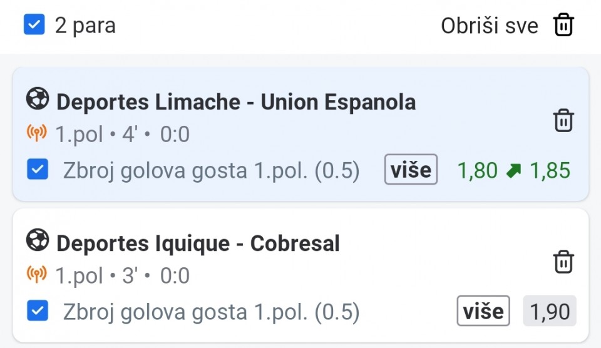Click the 'Obriši sve' text link
Viewport: 601px width, 348px height.
coord(489,26)
